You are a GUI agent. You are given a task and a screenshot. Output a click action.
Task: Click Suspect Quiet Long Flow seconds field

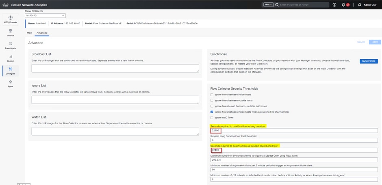click(x=294, y=150)
